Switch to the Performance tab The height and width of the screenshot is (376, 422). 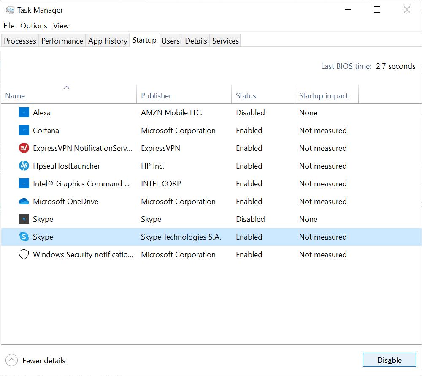click(62, 41)
